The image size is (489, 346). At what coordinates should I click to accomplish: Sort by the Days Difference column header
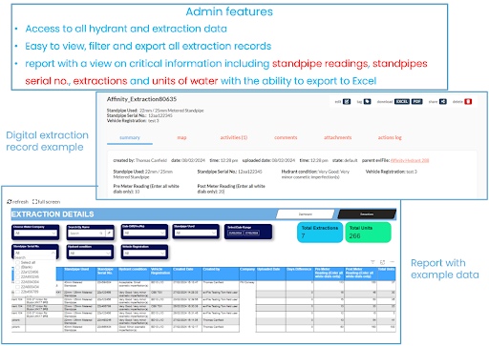click(x=300, y=274)
